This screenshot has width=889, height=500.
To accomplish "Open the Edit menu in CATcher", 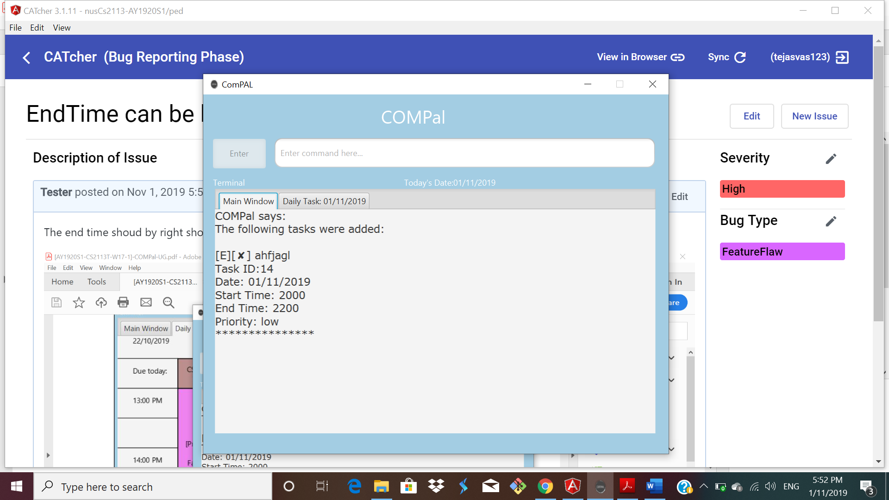I will [x=37, y=28].
